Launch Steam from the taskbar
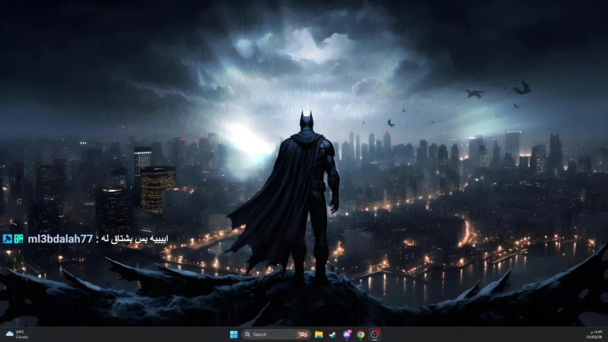 [x=332, y=334]
